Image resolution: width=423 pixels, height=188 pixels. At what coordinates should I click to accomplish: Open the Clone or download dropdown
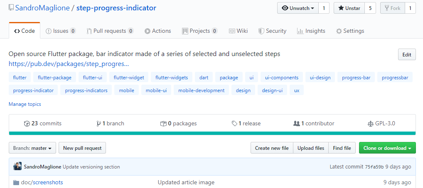coord(387,148)
